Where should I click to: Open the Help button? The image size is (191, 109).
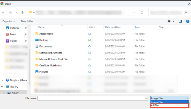pos(188,21)
